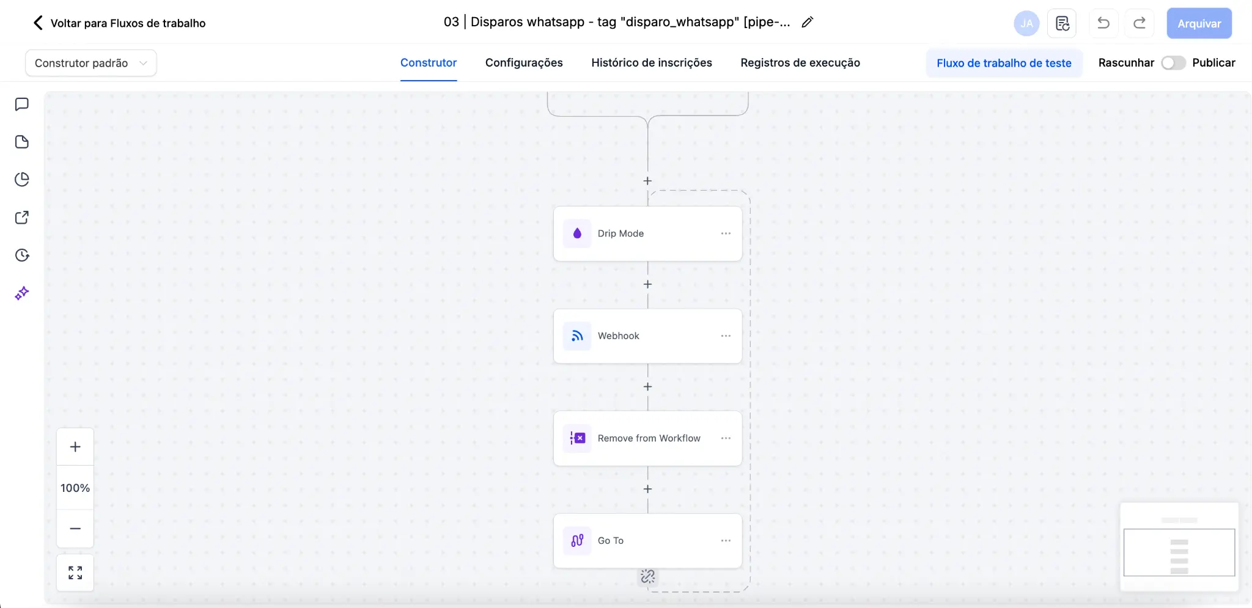The height and width of the screenshot is (608, 1252).
Task: Click the pencil icon to rename workflow
Action: (x=807, y=23)
